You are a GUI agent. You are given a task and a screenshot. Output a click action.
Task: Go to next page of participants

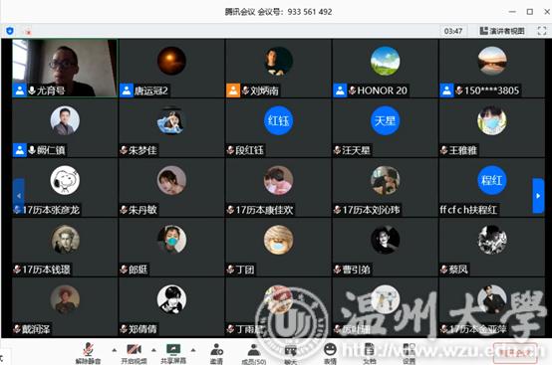click(x=538, y=196)
